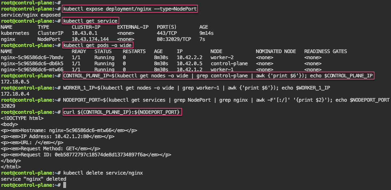Click the highlighted CONTROL_PLANE_IP assignment command
Image resolution: width=391 pixels, height=190 pixels.
(x=218, y=76)
